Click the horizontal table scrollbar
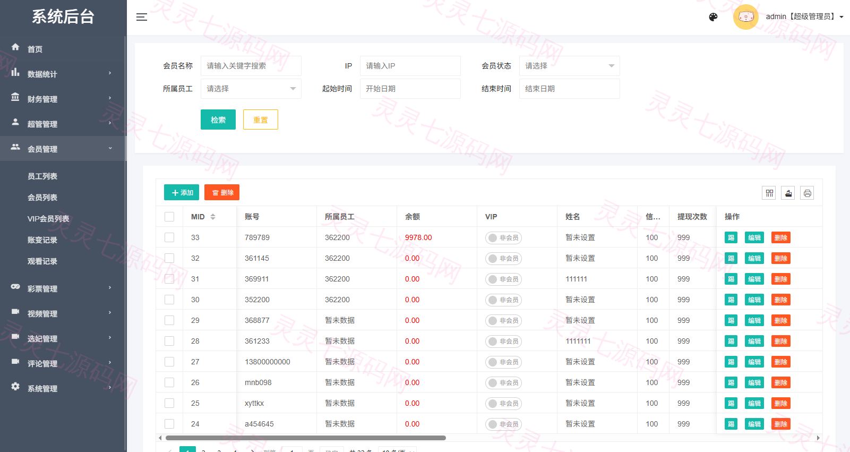This screenshot has height=452, width=850. point(306,438)
